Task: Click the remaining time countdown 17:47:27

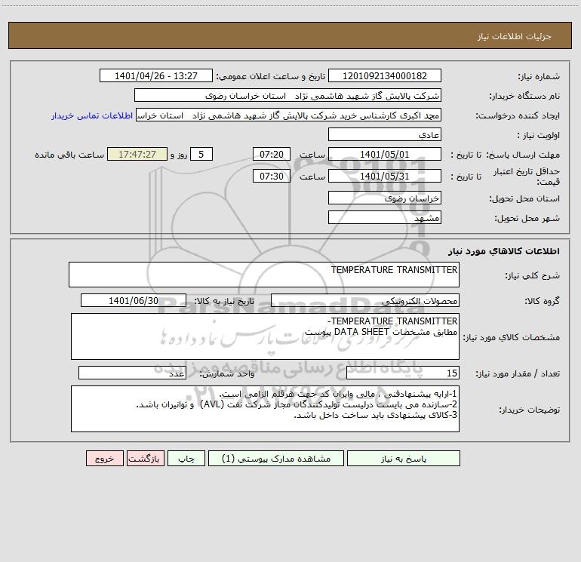Action: click(137, 154)
